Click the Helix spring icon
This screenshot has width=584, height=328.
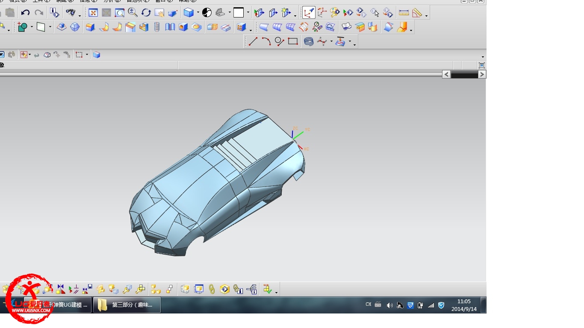click(x=309, y=41)
